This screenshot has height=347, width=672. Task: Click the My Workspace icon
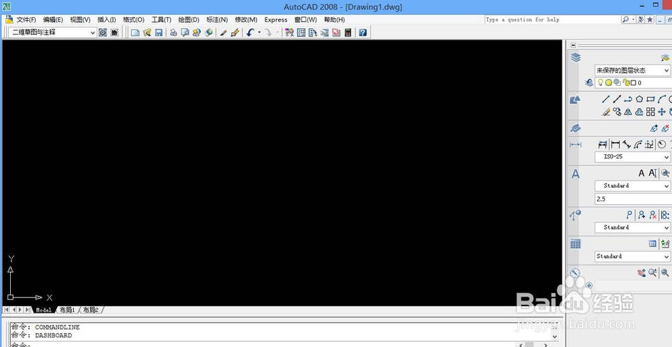[x=114, y=32]
